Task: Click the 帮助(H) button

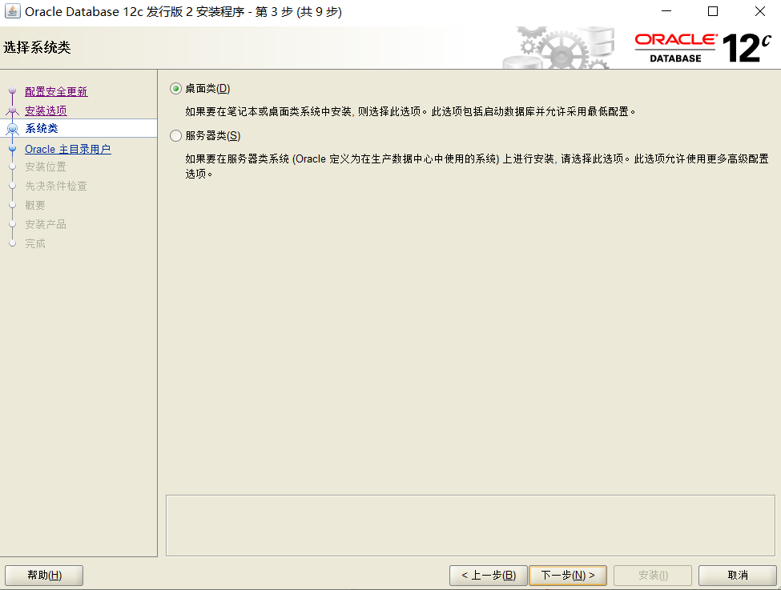Action: click(x=44, y=576)
